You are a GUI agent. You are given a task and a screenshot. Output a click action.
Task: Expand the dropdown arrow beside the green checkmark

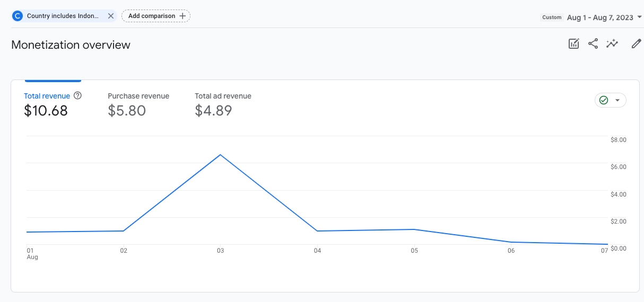tap(617, 100)
